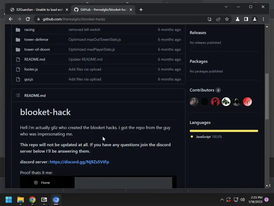Share this page via the share icon
The image size is (274, 206).
(218, 19)
